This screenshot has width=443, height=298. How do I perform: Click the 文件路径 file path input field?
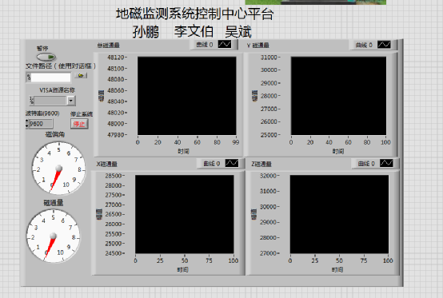click(x=50, y=77)
